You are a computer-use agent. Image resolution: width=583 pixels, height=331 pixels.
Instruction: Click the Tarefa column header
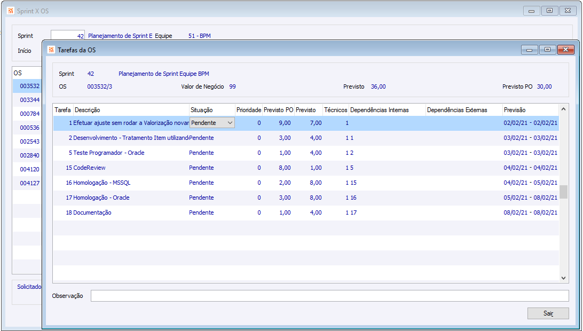(x=62, y=110)
